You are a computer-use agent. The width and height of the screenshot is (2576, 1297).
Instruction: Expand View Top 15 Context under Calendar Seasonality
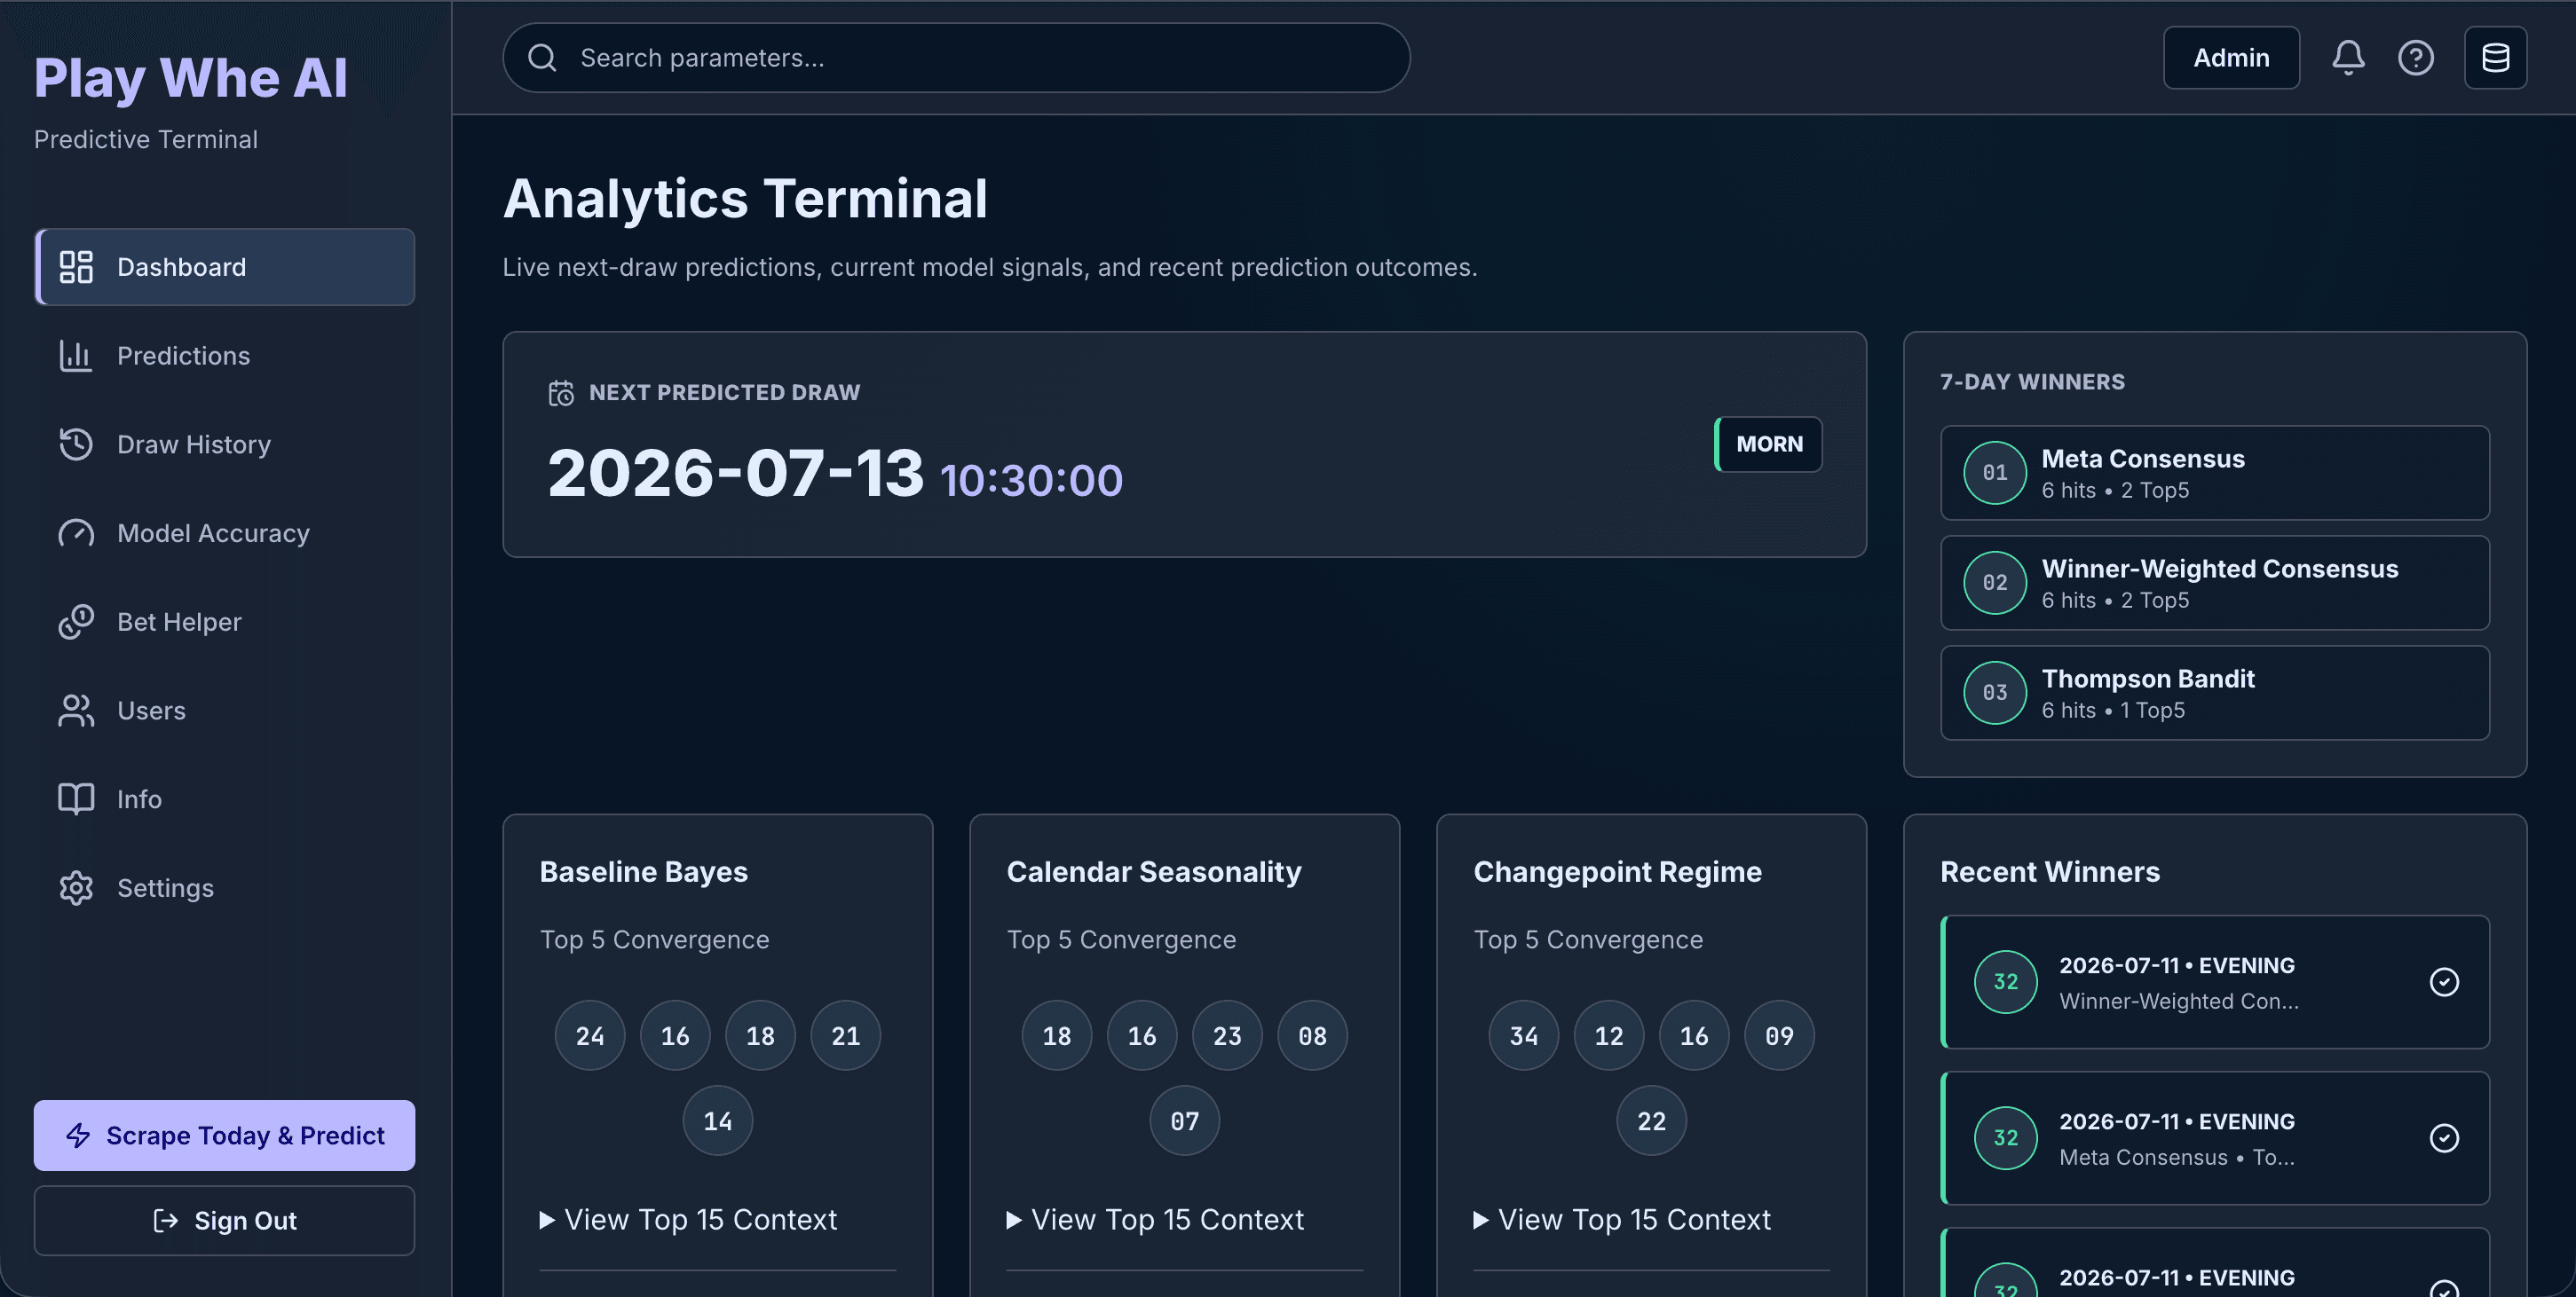pyautogui.click(x=1156, y=1219)
